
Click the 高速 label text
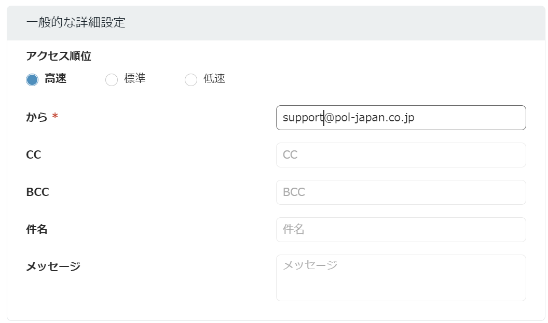pos(55,79)
